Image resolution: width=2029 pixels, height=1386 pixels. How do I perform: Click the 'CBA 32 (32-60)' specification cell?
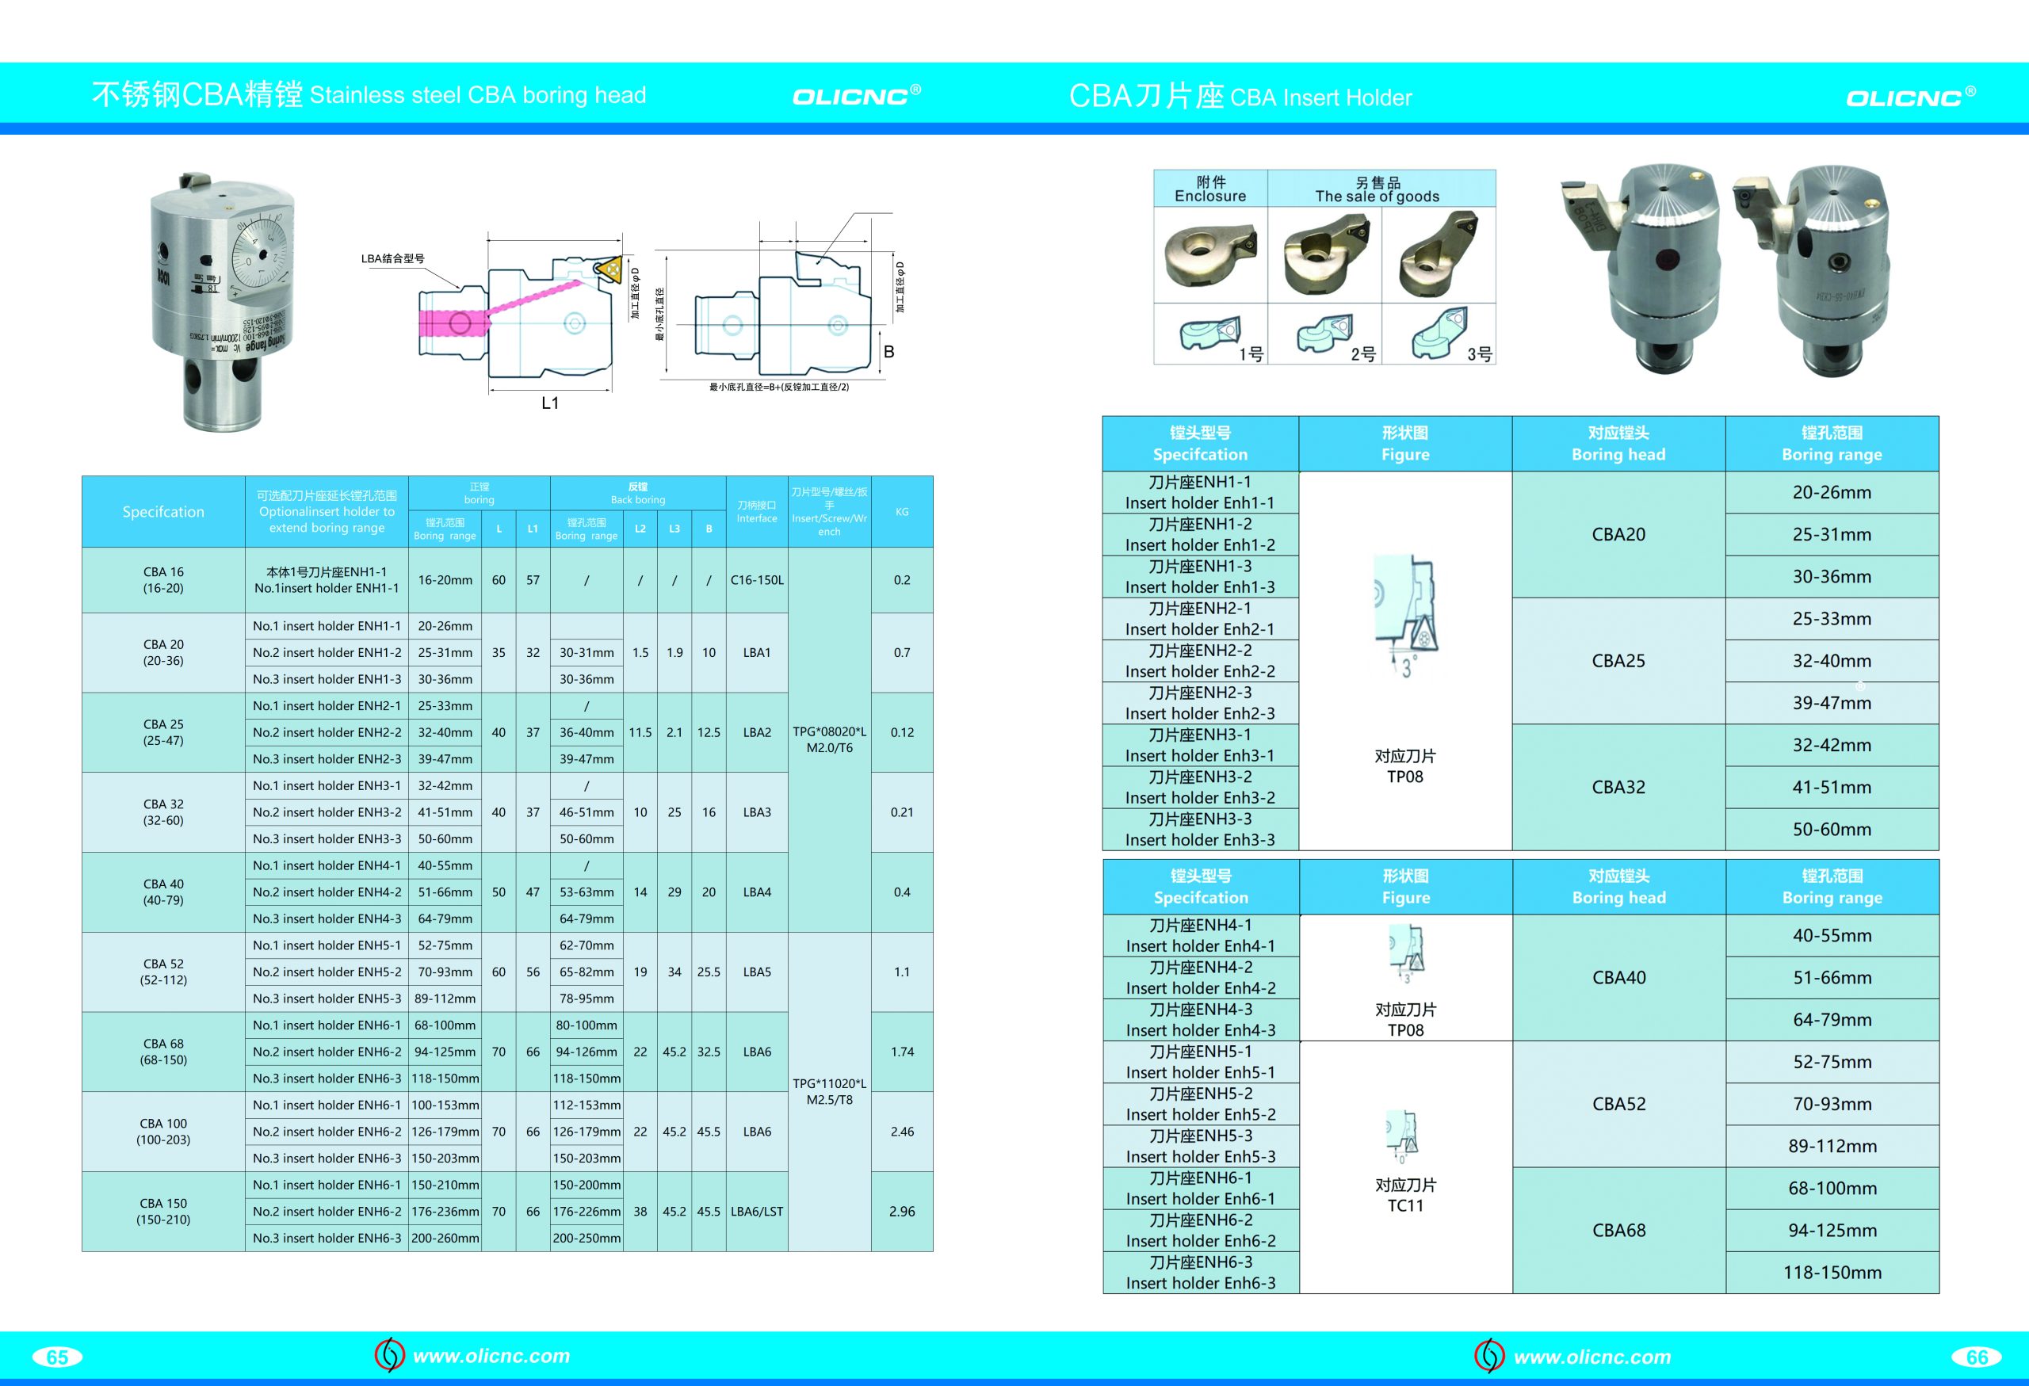[x=163, y=812]
